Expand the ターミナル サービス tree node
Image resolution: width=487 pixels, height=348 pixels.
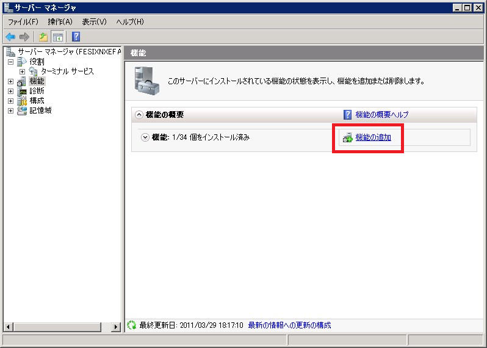point(22,71)
